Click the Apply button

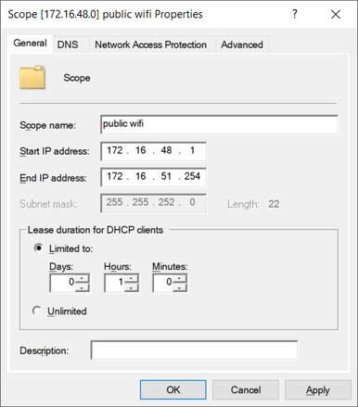[318, 389]
